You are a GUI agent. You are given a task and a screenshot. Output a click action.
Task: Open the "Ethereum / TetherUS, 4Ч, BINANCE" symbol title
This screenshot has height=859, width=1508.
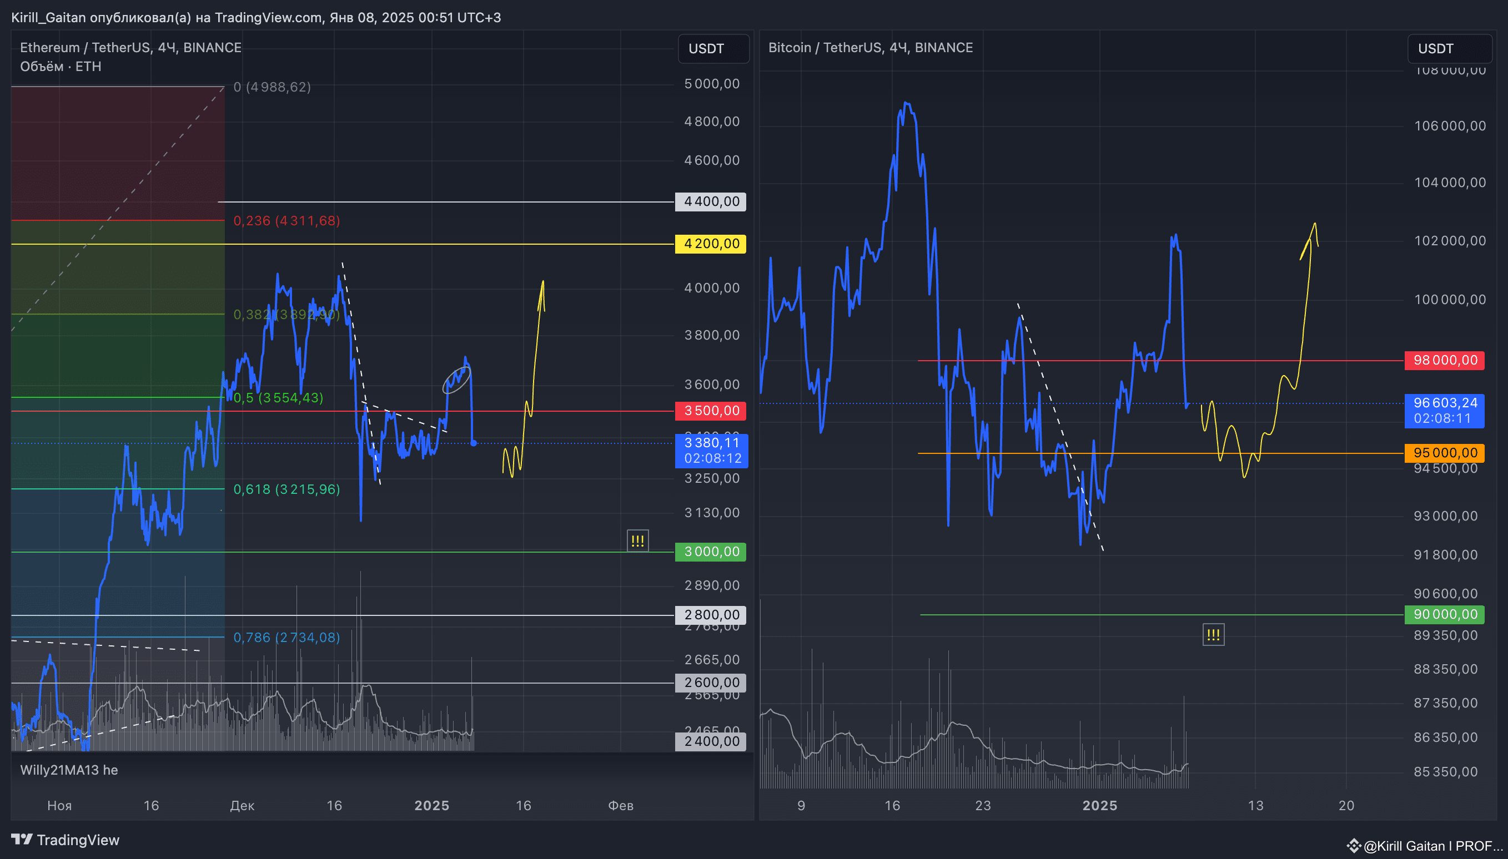130,47
